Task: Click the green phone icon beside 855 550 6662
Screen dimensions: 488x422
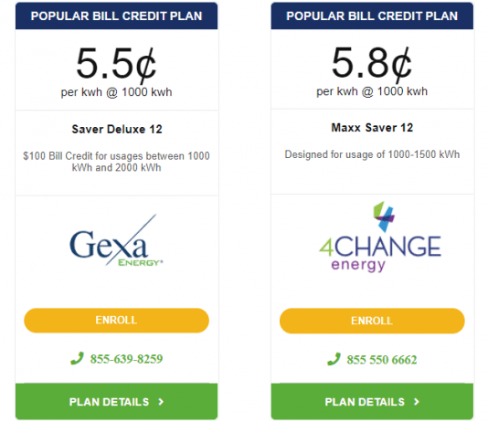Action: (x=334, y=359)
